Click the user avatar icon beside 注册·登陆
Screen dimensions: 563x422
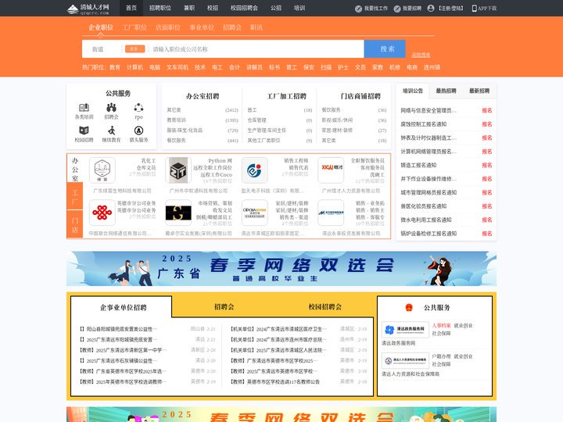pos(431,9)
